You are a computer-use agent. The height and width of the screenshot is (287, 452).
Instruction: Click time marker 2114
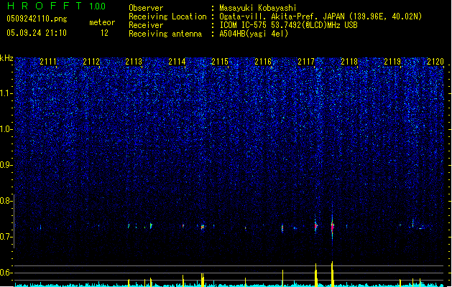[177, 61]
